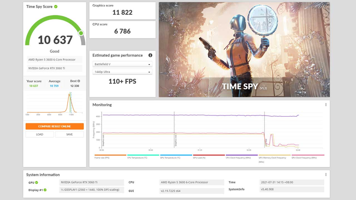
Task: Click the GPU name field in System information
Action: click(92, 182)
